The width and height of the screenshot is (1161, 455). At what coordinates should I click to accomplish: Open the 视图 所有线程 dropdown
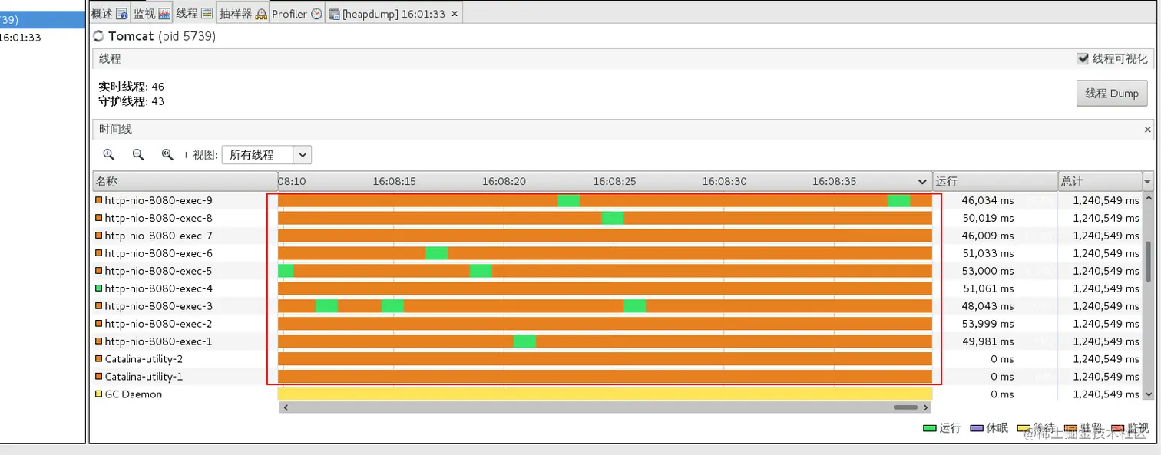(266, 155)
